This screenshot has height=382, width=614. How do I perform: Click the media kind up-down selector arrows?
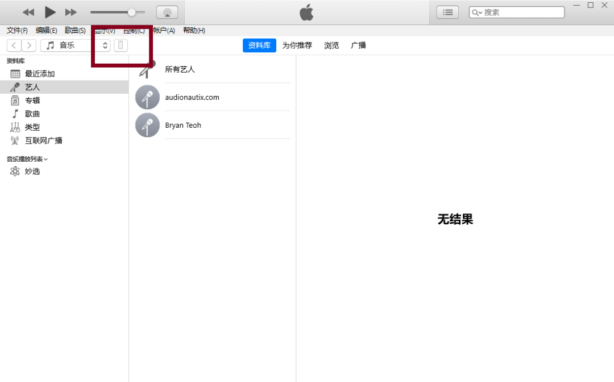tap(105, 45)
